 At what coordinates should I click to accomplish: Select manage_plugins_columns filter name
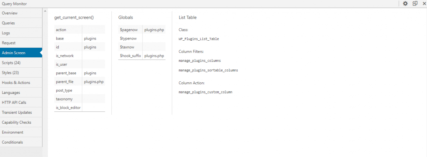pyautogui.click(x=200, y=61)
